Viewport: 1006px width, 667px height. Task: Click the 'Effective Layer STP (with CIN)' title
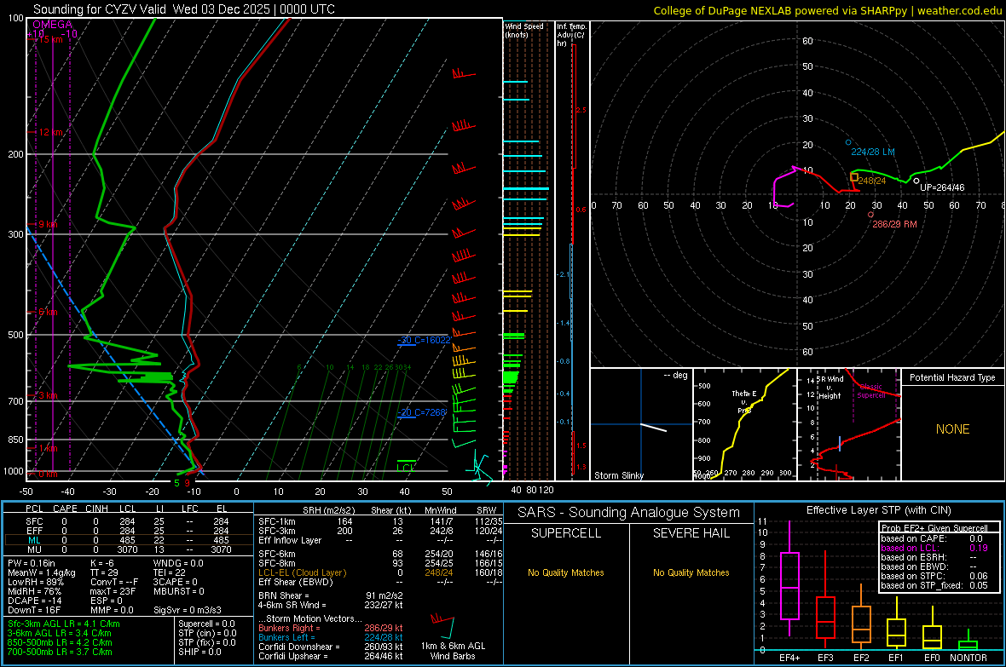(878, 510)
